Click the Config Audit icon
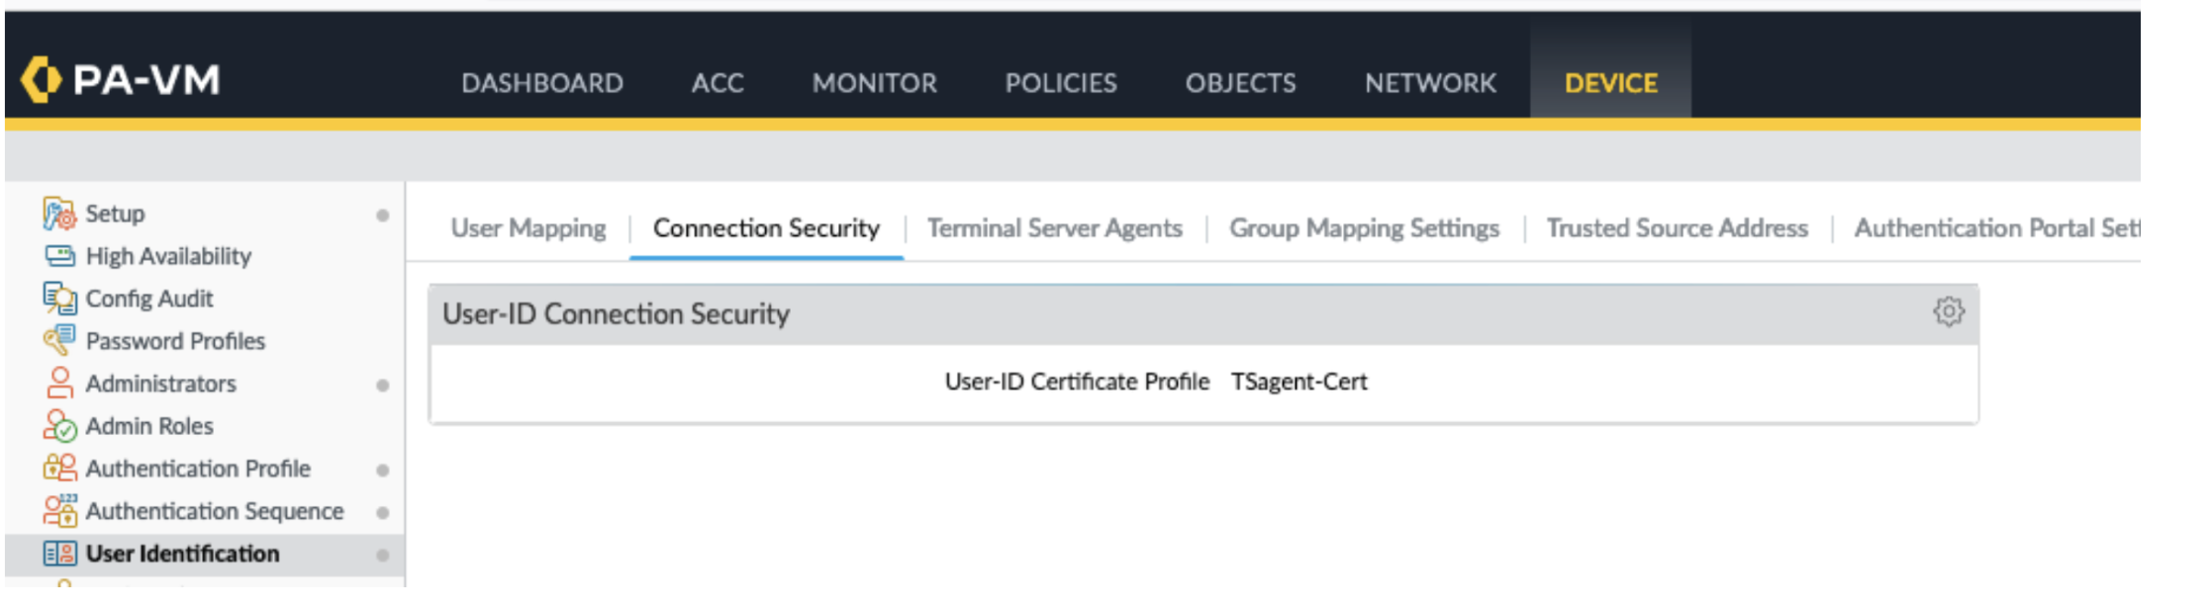Viewport: 2211px width, 607px height. coord(59,299)
